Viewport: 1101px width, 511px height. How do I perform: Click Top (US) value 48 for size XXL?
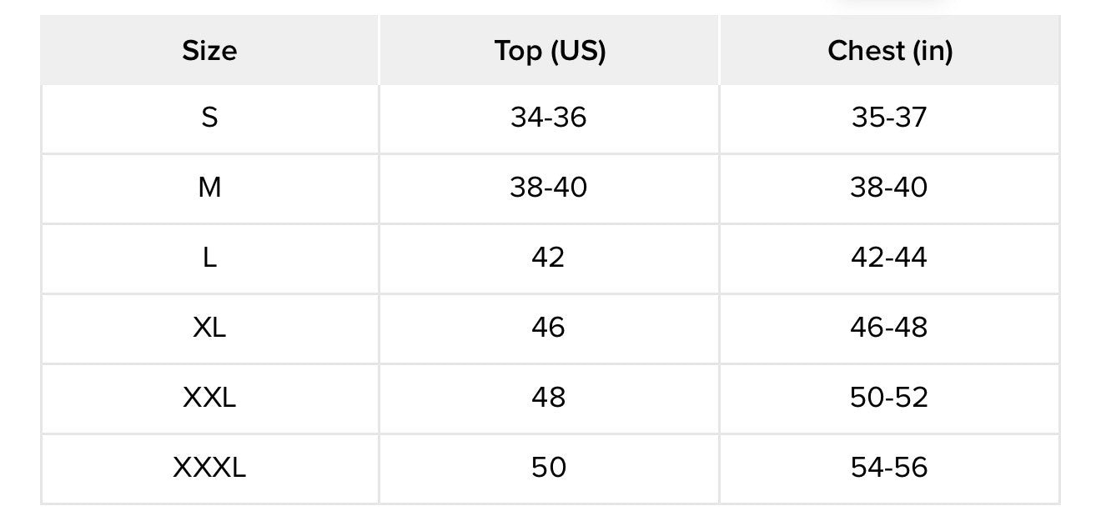point(548,398)
